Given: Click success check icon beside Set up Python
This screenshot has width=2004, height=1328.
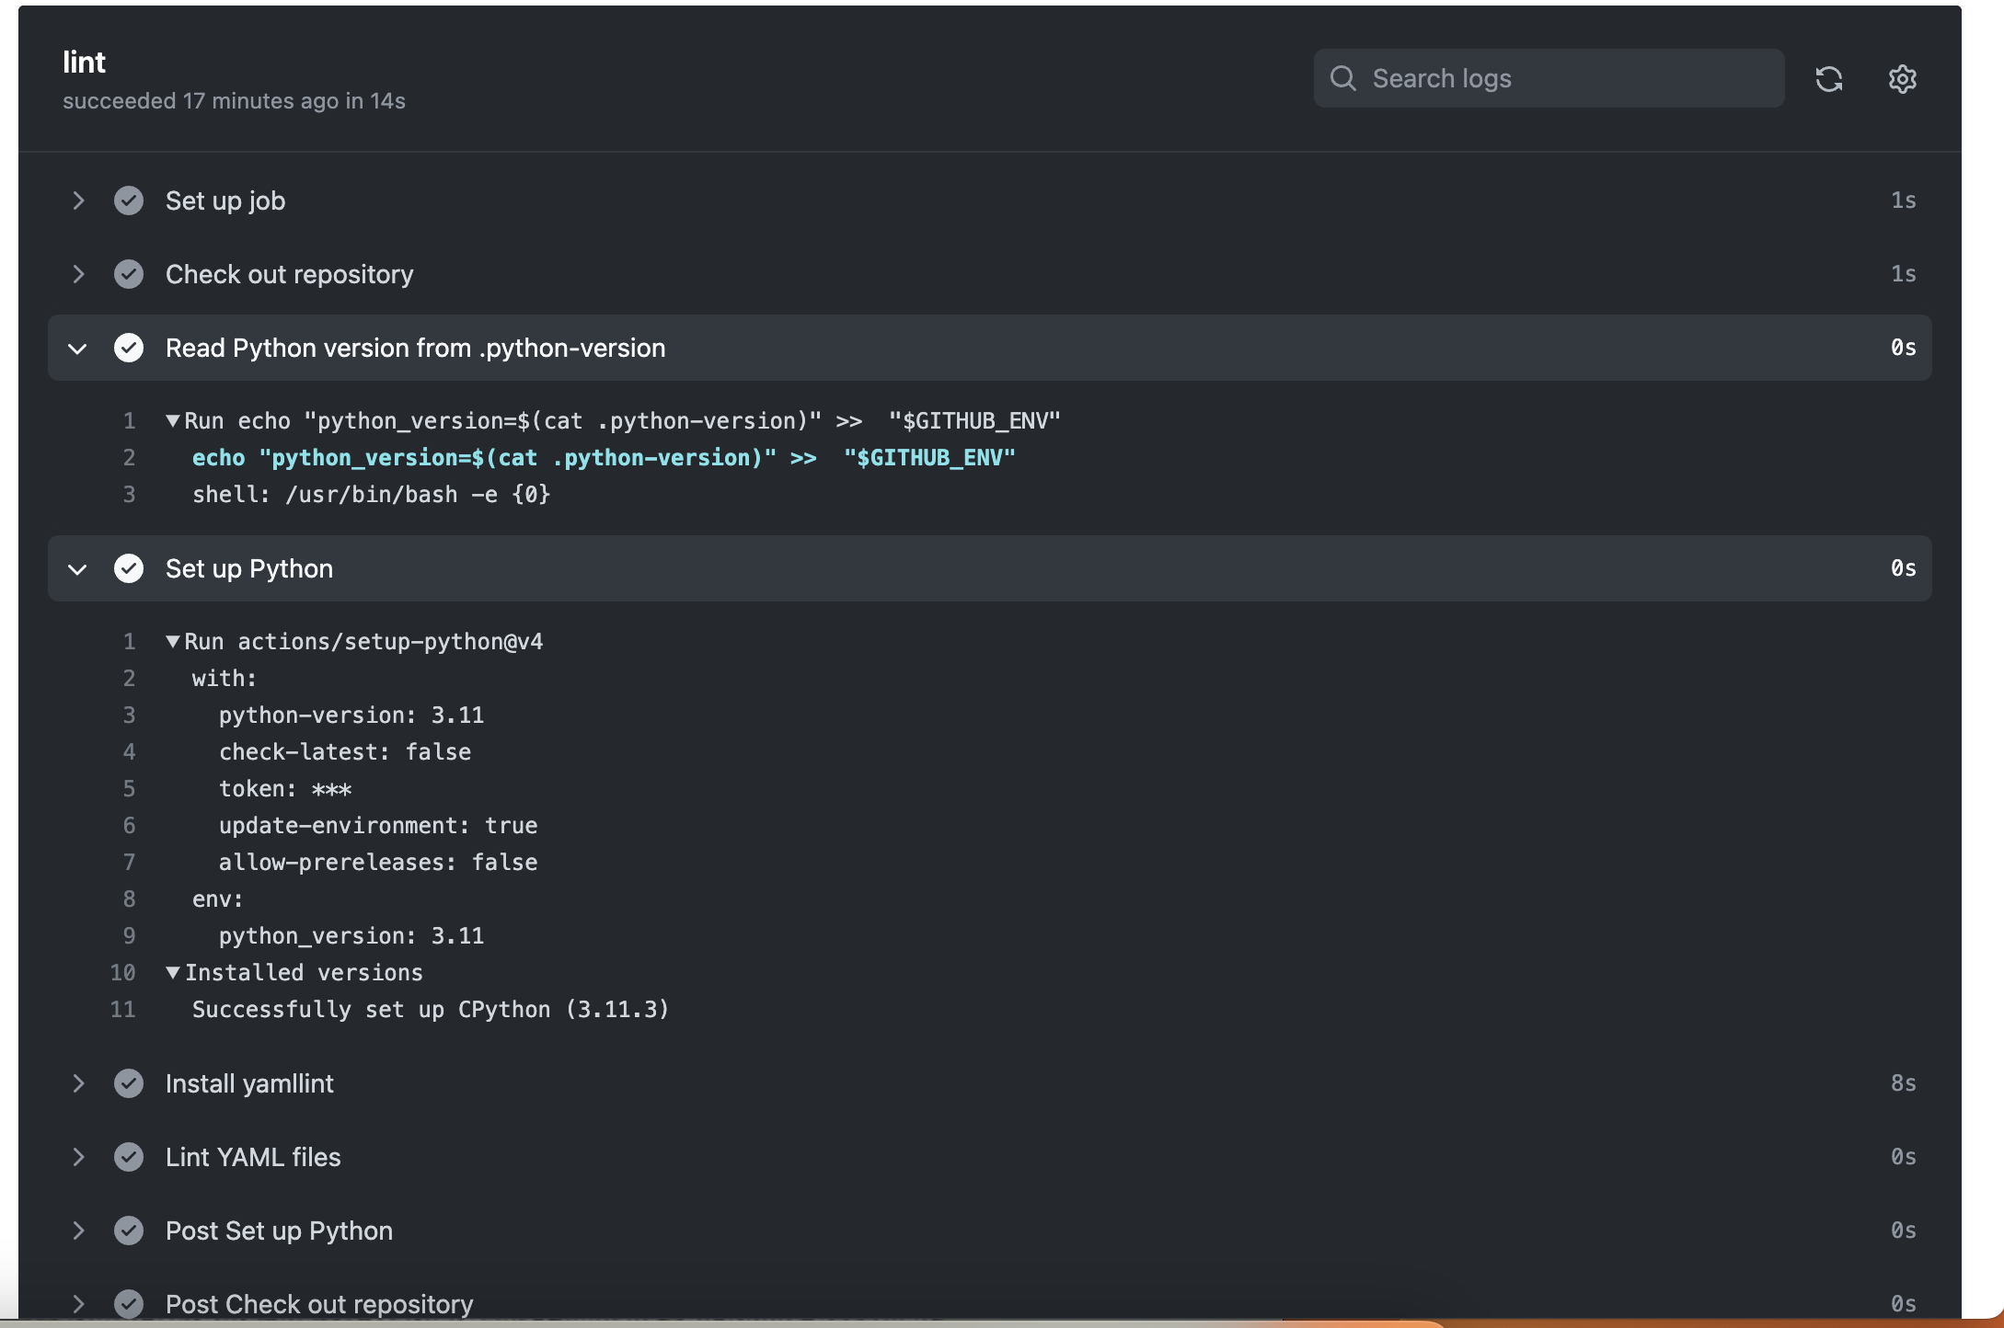Looking at the screenshot, I should [x=129, y=568].
